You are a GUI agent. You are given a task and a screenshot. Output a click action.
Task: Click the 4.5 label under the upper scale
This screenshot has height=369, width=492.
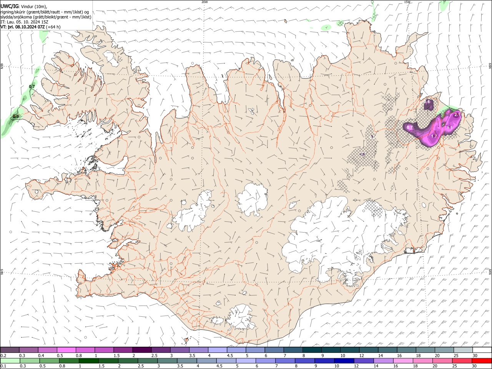[x=230, y=356]
